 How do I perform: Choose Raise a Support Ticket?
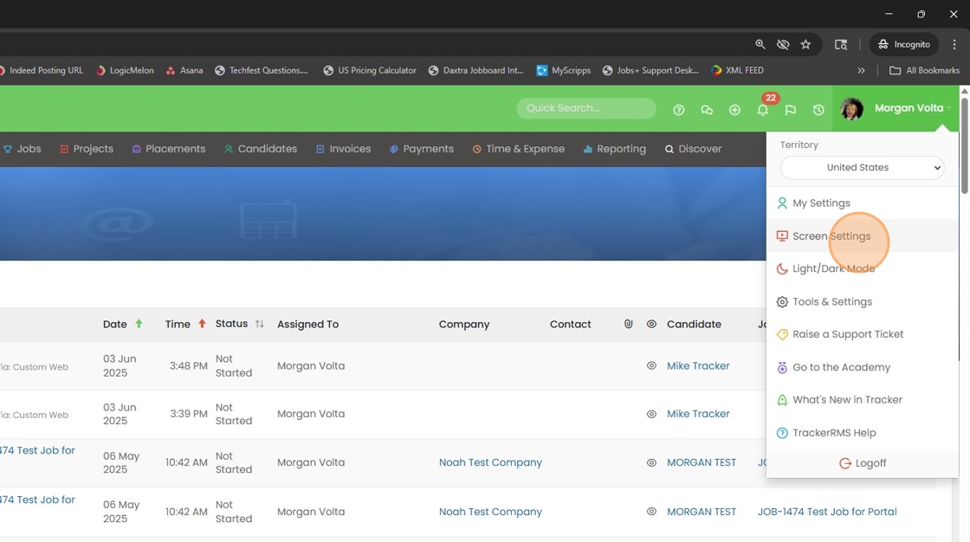(863, 334)
